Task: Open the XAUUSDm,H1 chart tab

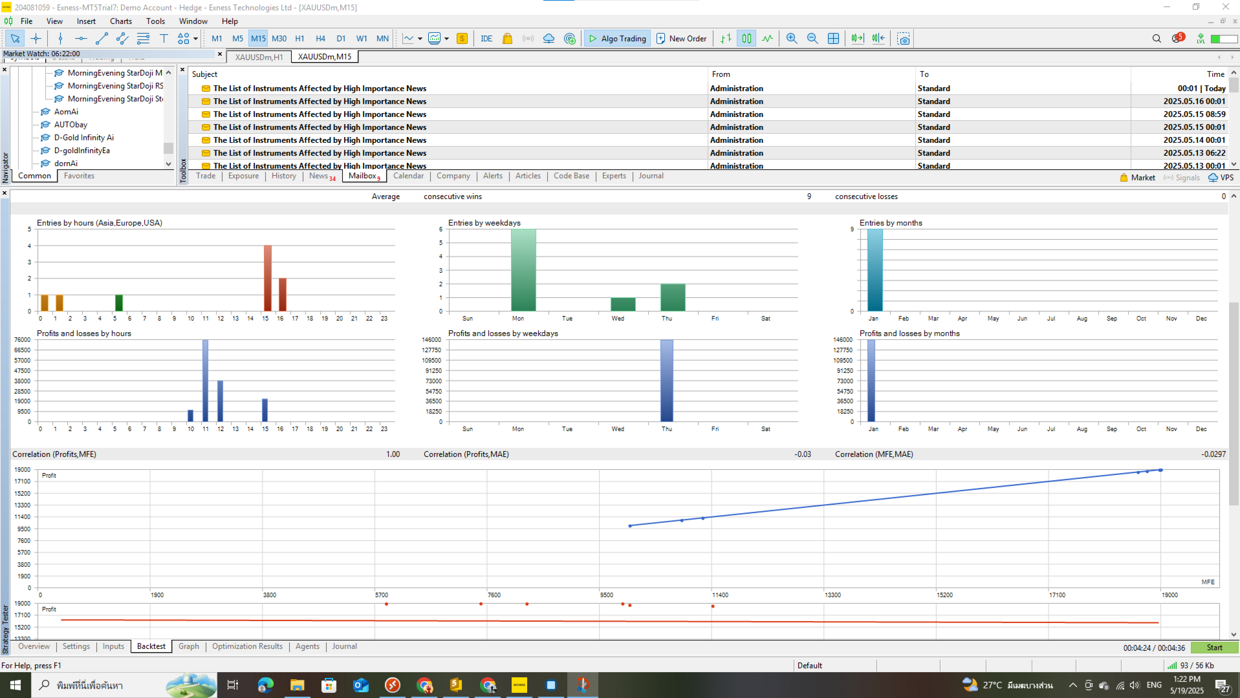Action: click(259, 57)
